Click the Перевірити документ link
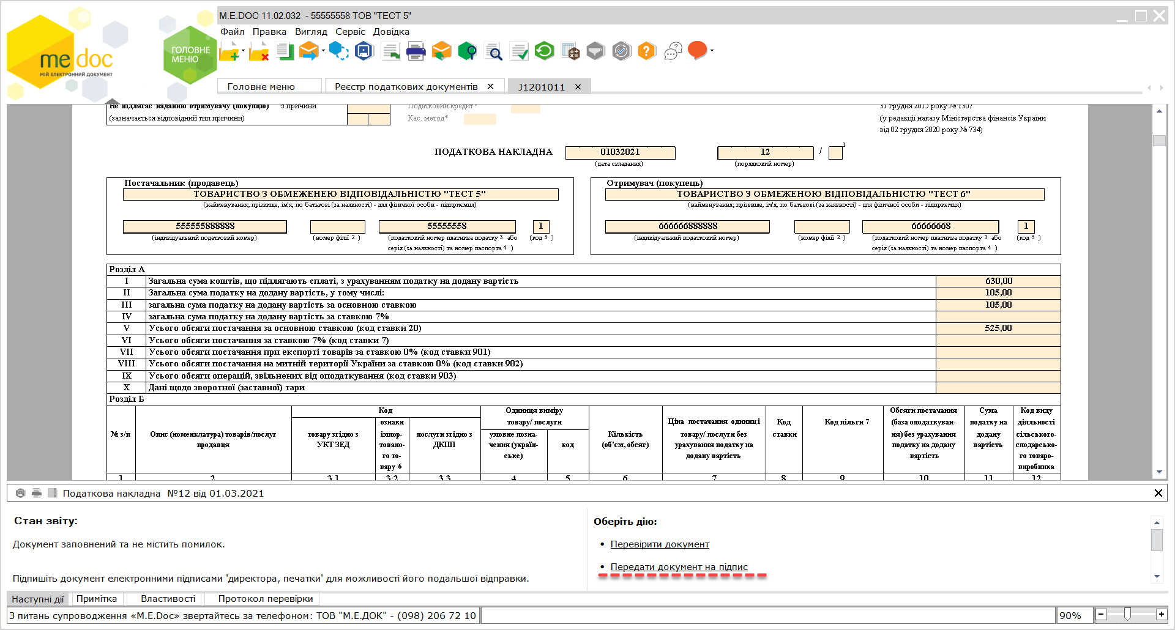The height and width of the screenshot is (630, 1175). coord(660,544)
